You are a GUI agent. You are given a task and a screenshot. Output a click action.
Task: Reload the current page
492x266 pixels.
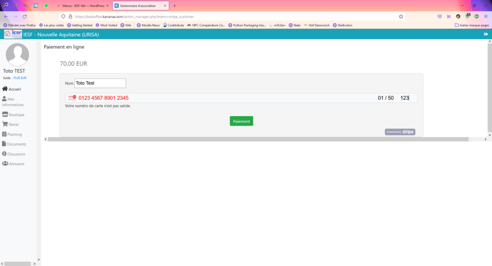click(25, 17)
